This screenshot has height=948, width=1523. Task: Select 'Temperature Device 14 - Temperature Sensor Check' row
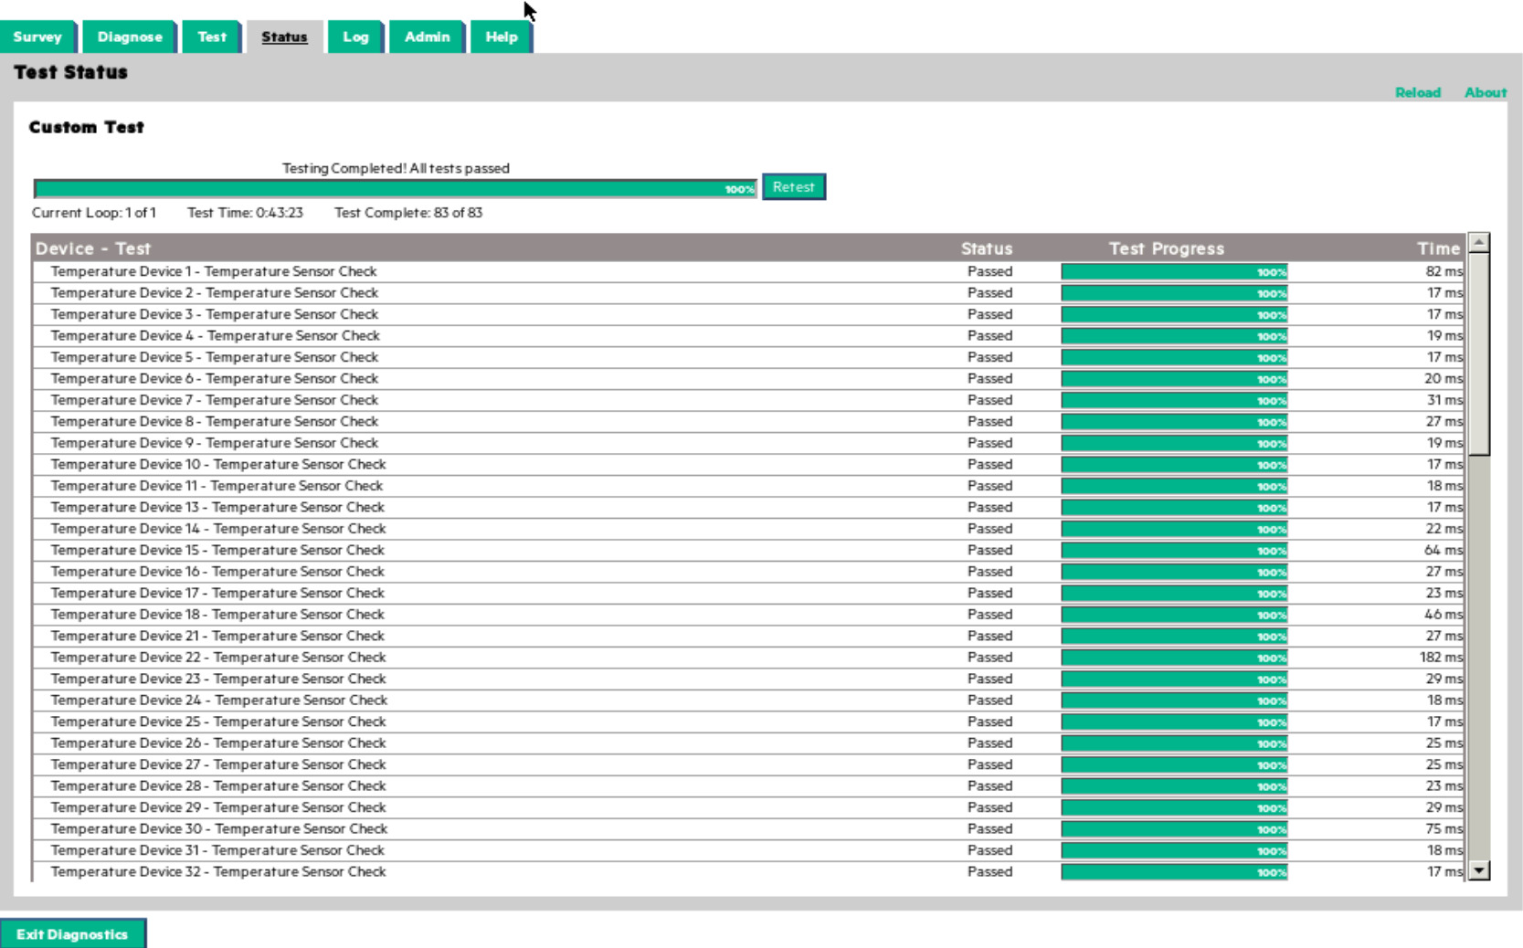click(748, 529)
